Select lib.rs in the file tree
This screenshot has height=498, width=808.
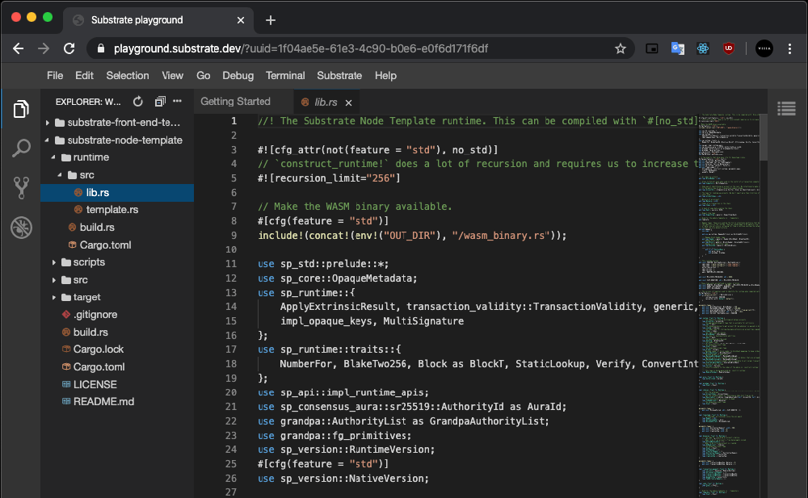[117, 193]
